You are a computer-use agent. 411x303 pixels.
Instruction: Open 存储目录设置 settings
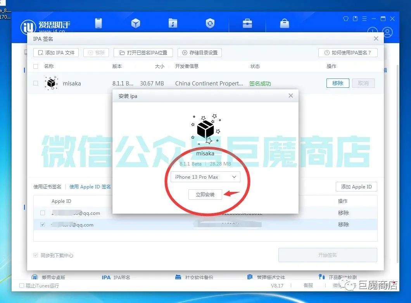[200, 52]
